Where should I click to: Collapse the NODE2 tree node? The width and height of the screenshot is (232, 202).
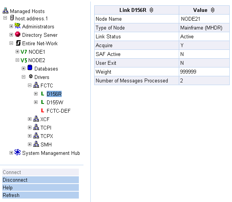(x=17, y=60)
